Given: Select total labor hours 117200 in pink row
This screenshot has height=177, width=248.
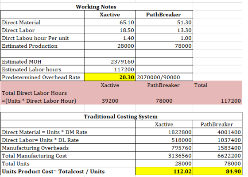Looking at the screenshot, I should click(231, 101).
